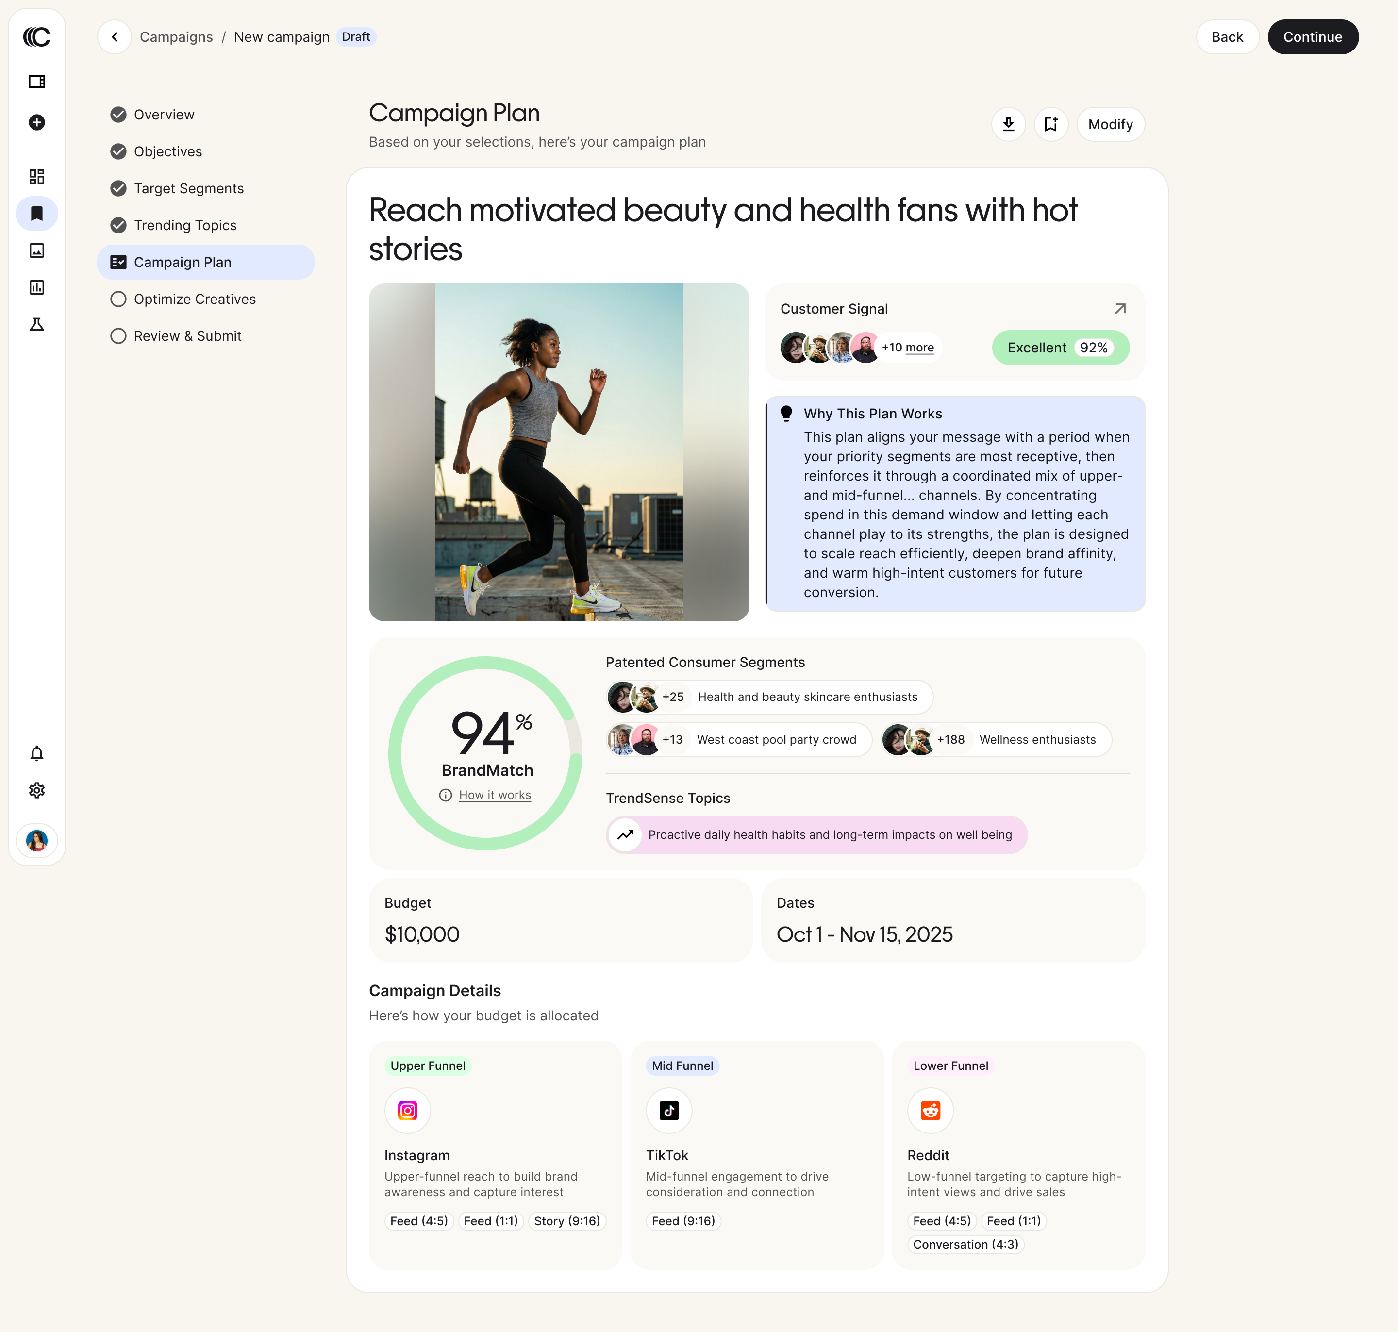Open the lab flask icon in sidebar
Image resolution: width=1398 pixels, height=1332 pixels.
[x=37, y=324]
